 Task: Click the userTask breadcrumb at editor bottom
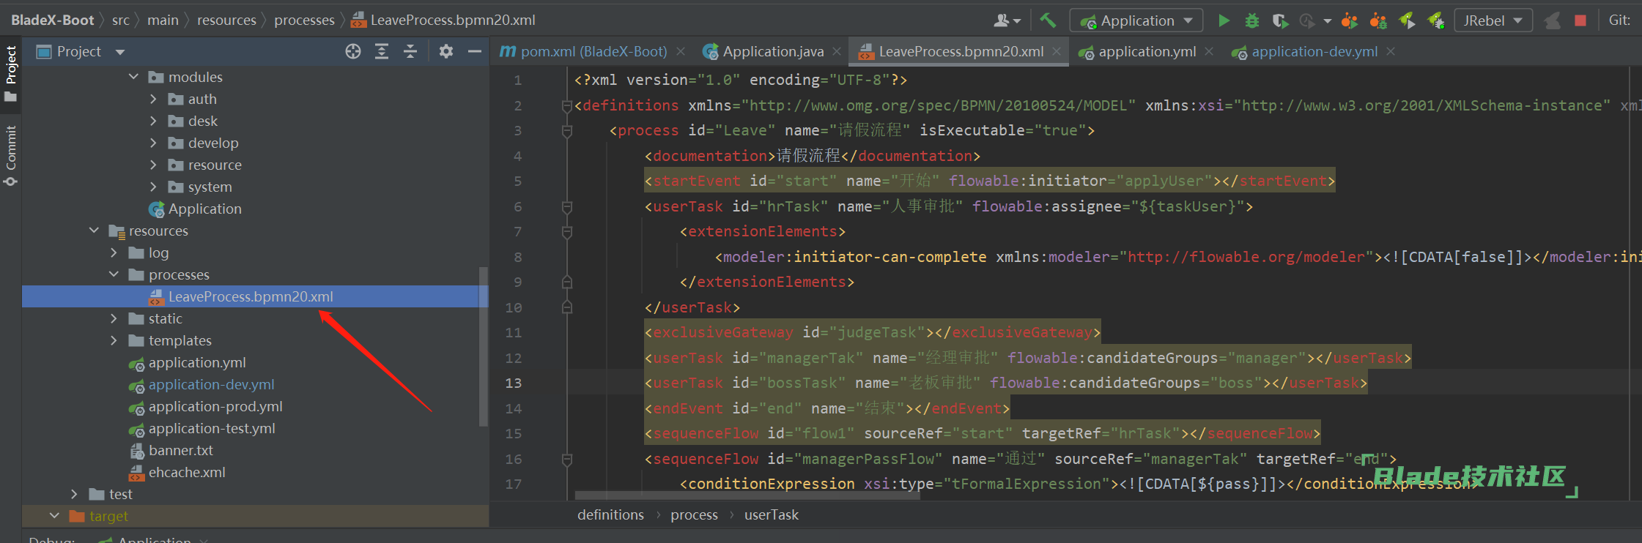(x=772, y=514)
